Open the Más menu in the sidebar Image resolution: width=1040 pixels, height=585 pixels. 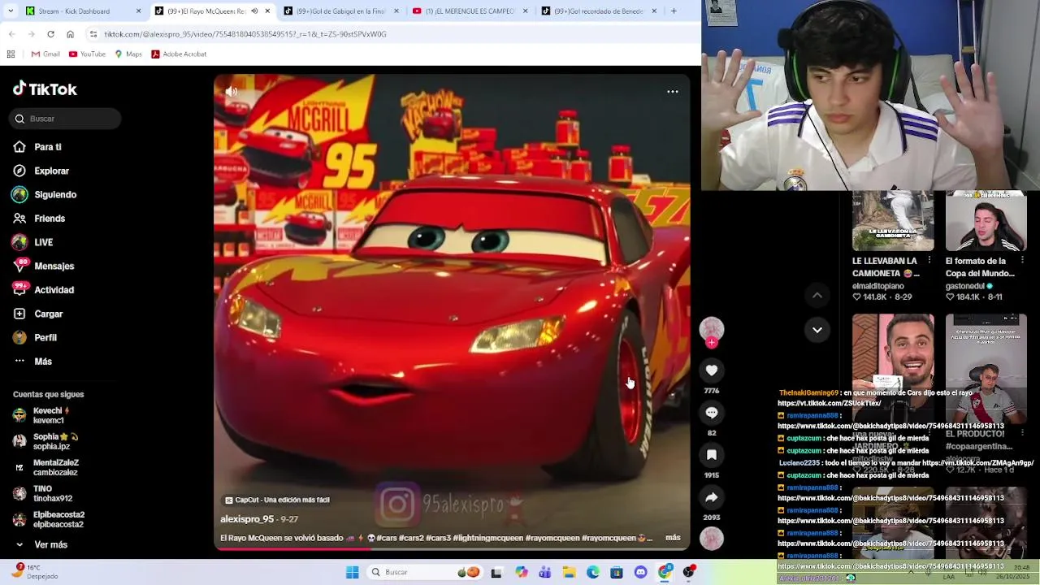(43, 362)
